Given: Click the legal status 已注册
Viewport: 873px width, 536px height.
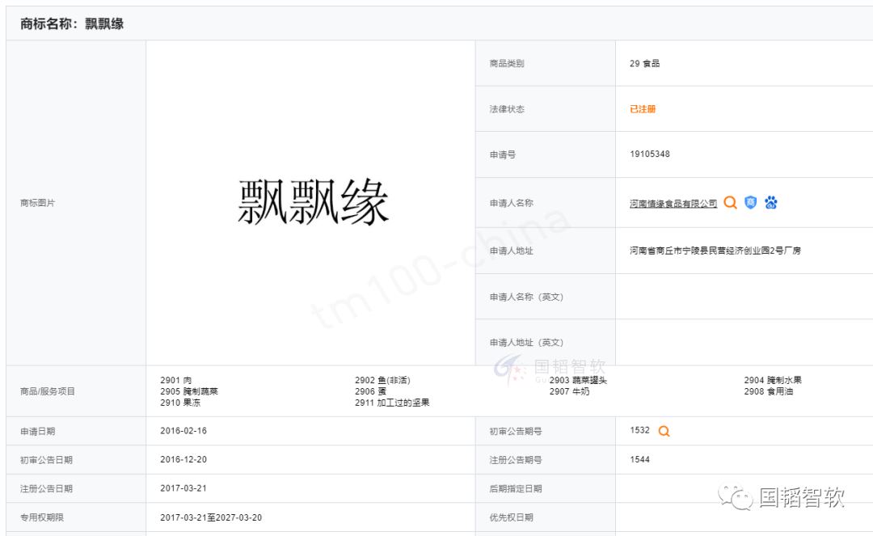Looking at the screenshot, I should click(643, 109).
